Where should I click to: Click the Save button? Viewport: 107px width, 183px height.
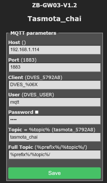(54, 173)
